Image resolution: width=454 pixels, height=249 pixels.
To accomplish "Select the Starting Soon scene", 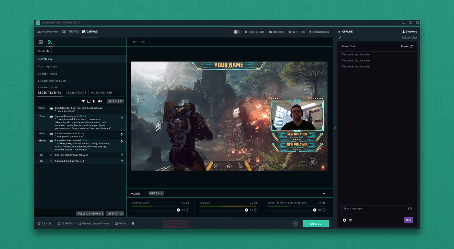I will [80, 66].
